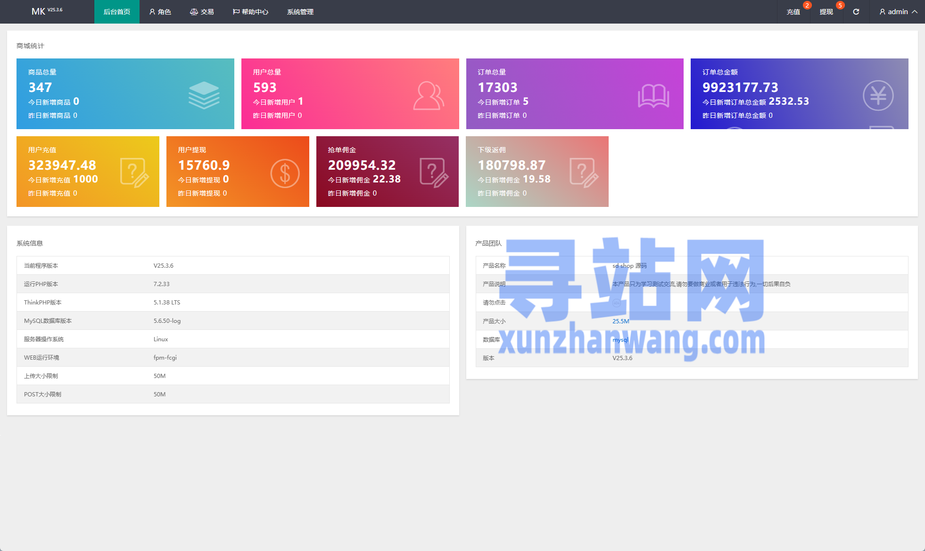Click the small icon in 请勿点击 row

(x=617, y=303)
